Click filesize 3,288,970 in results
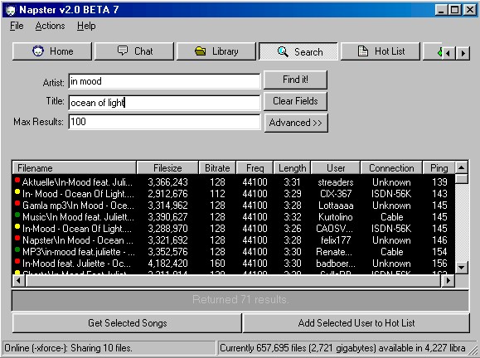Screen dimensions: 480x358 (x=167, y=229)
